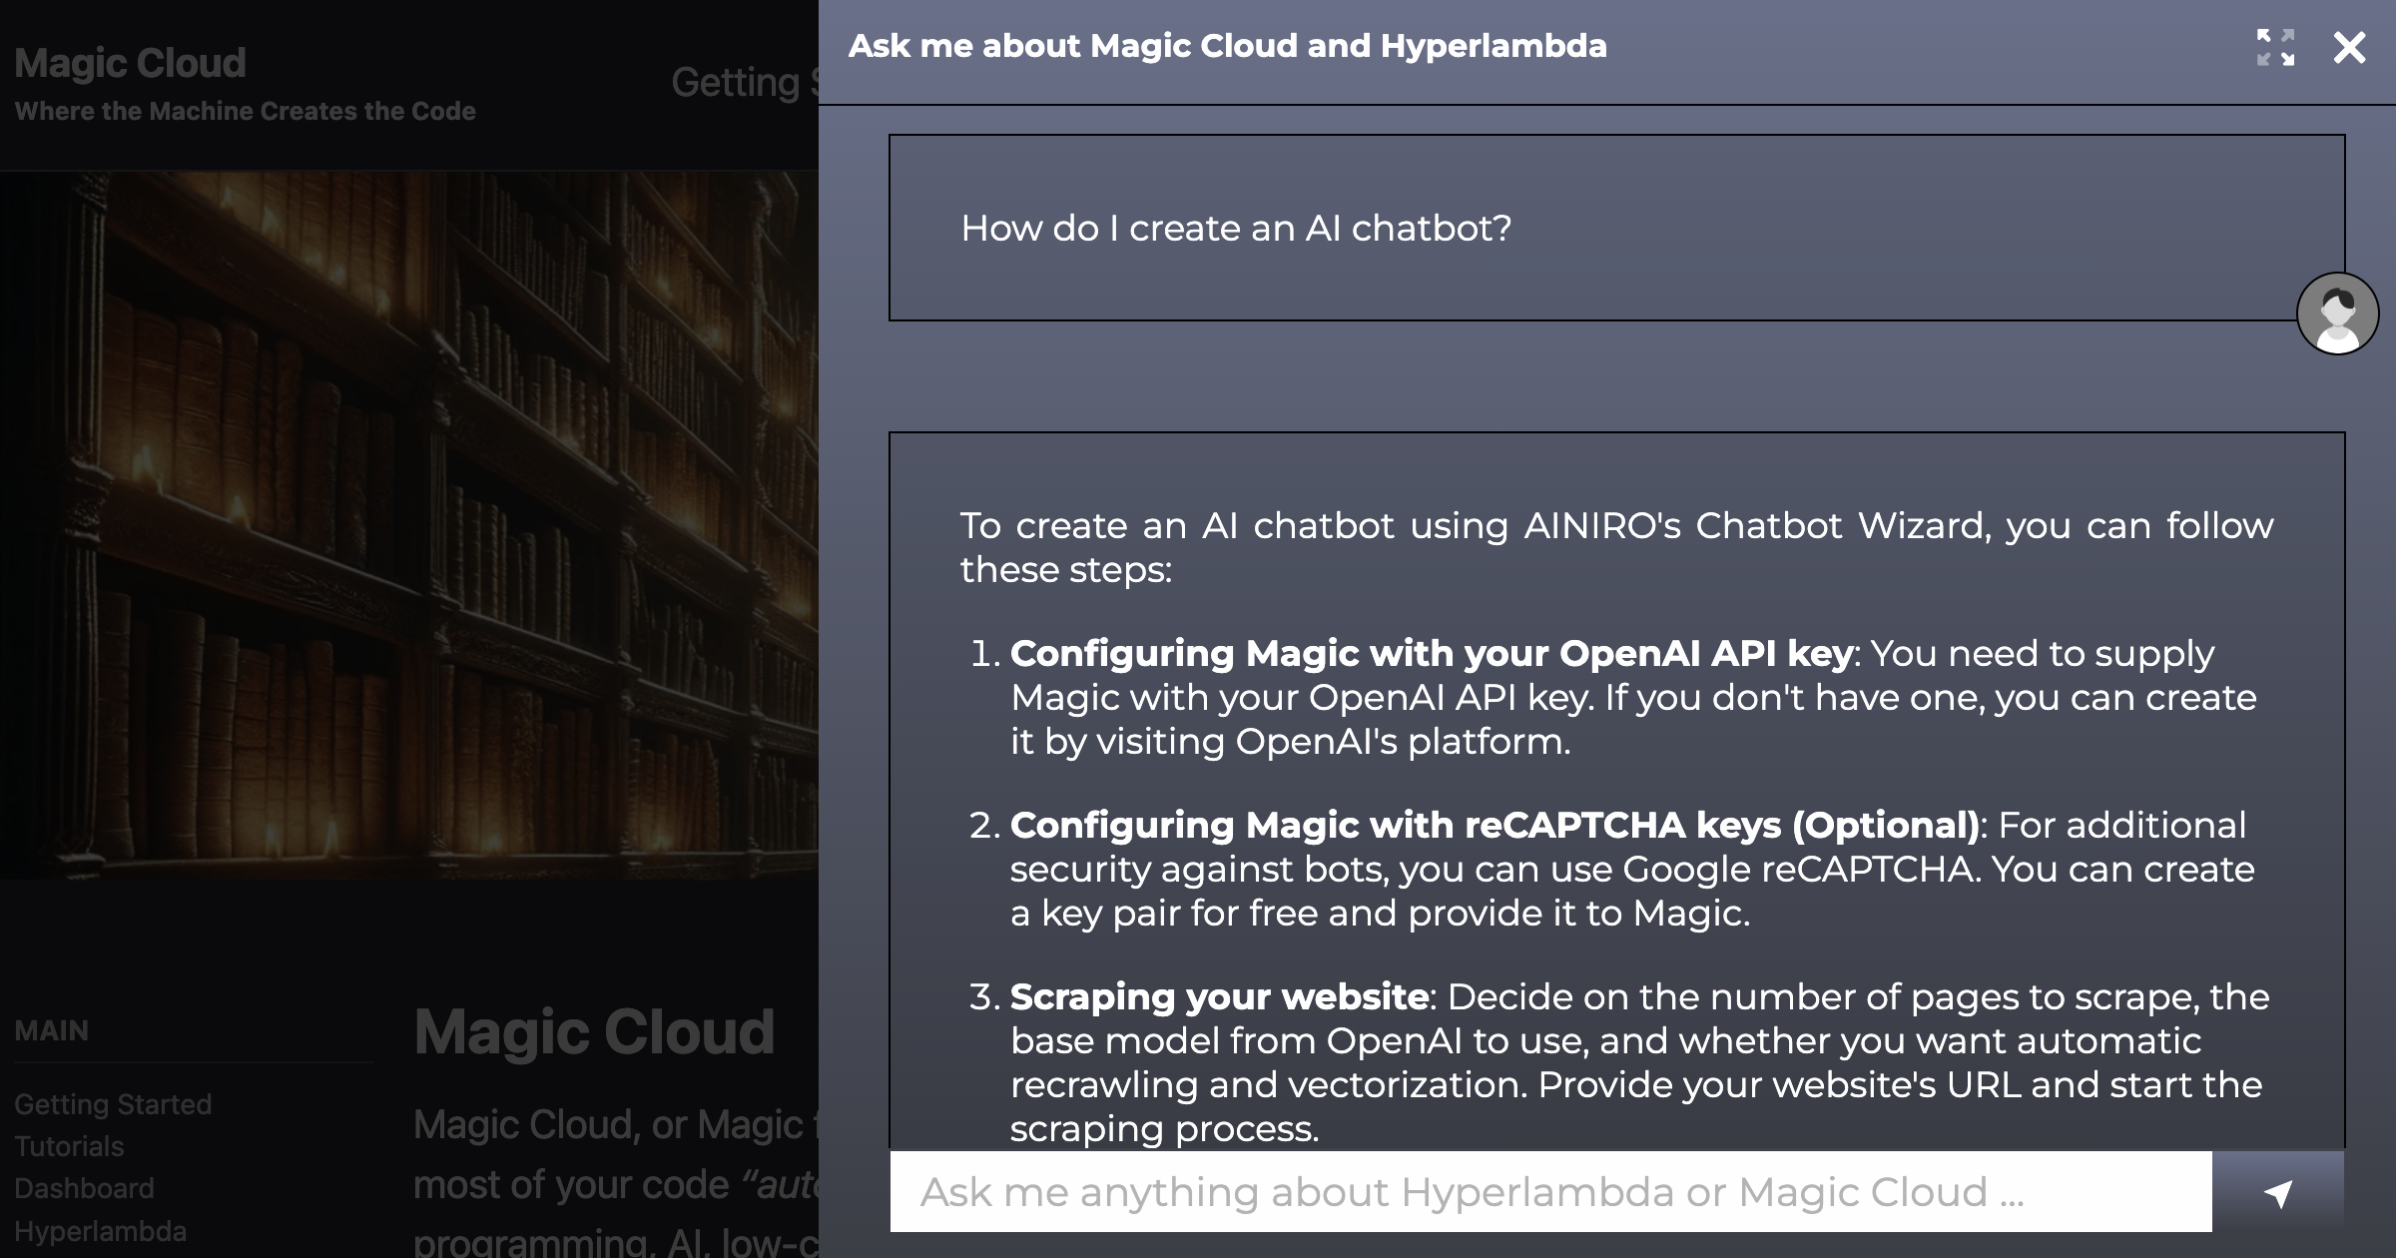
Task: Expand the chat window to fullscreen
Action: 2275,47
